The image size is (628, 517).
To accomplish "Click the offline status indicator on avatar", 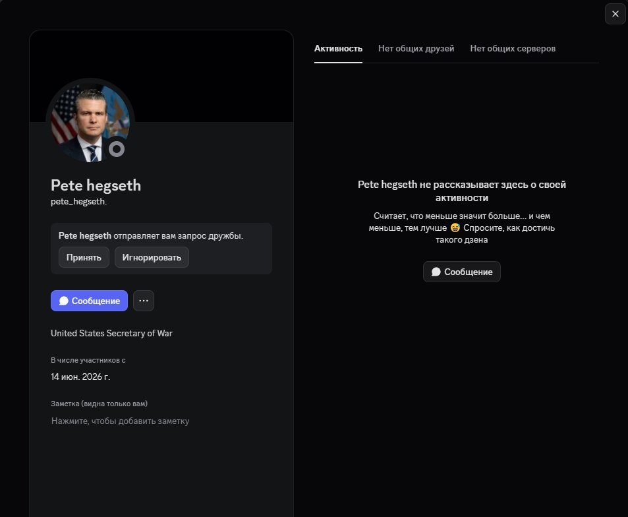I will (117, 149).
